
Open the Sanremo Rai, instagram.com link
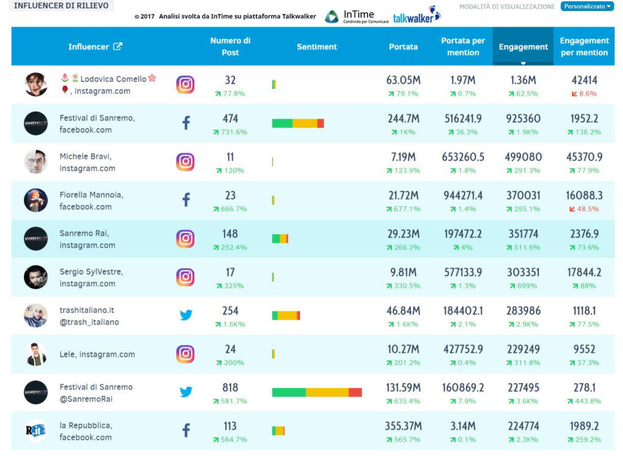pyautogui.click(x=88, y=239)
